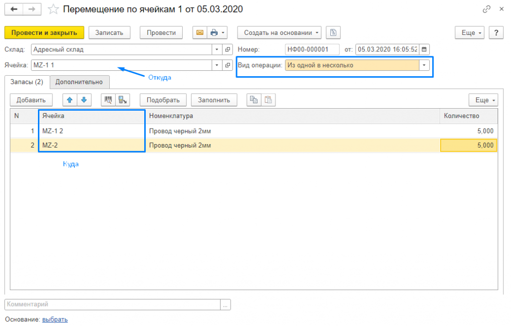Copy link with the chain icon
Screen dimensions: 511x326
[x=487, y=9]
